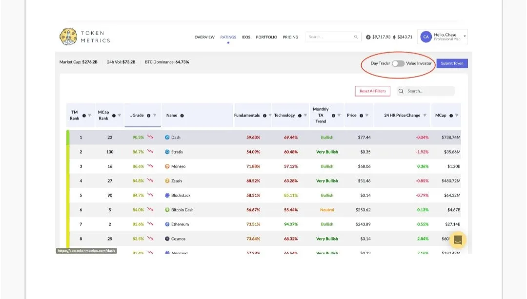527x299 pixels.
Task: Open the Monero token link
Action: point(179,166)
